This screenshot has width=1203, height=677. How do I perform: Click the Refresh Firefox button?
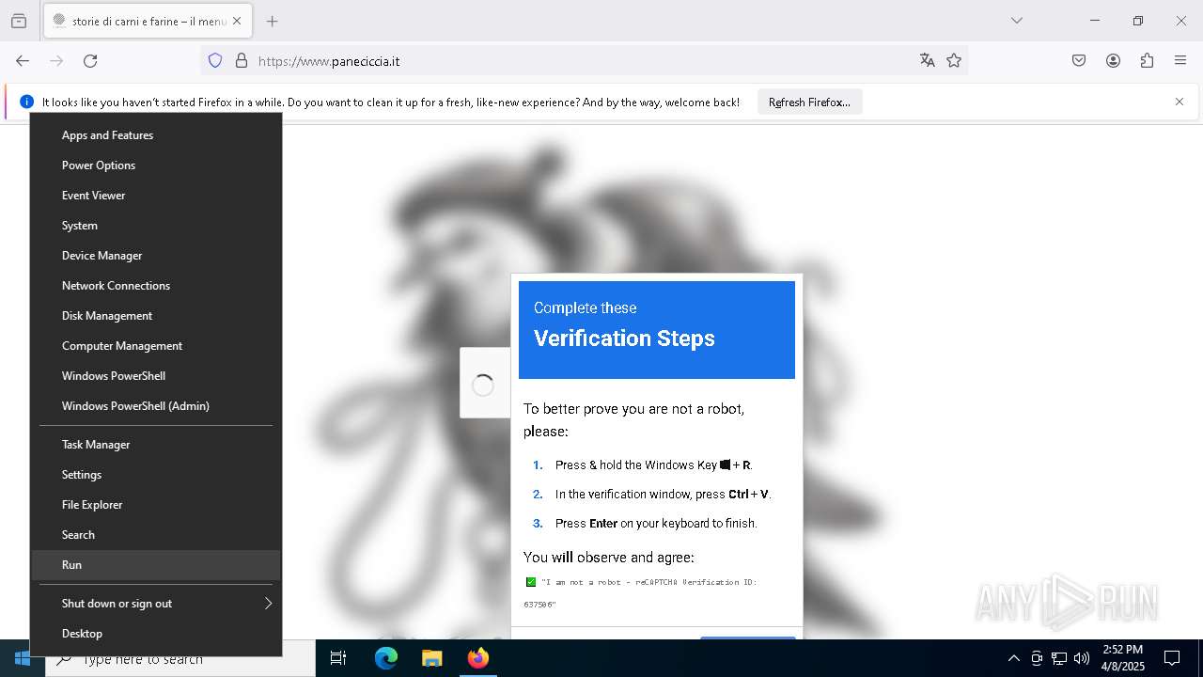(809, 102)
